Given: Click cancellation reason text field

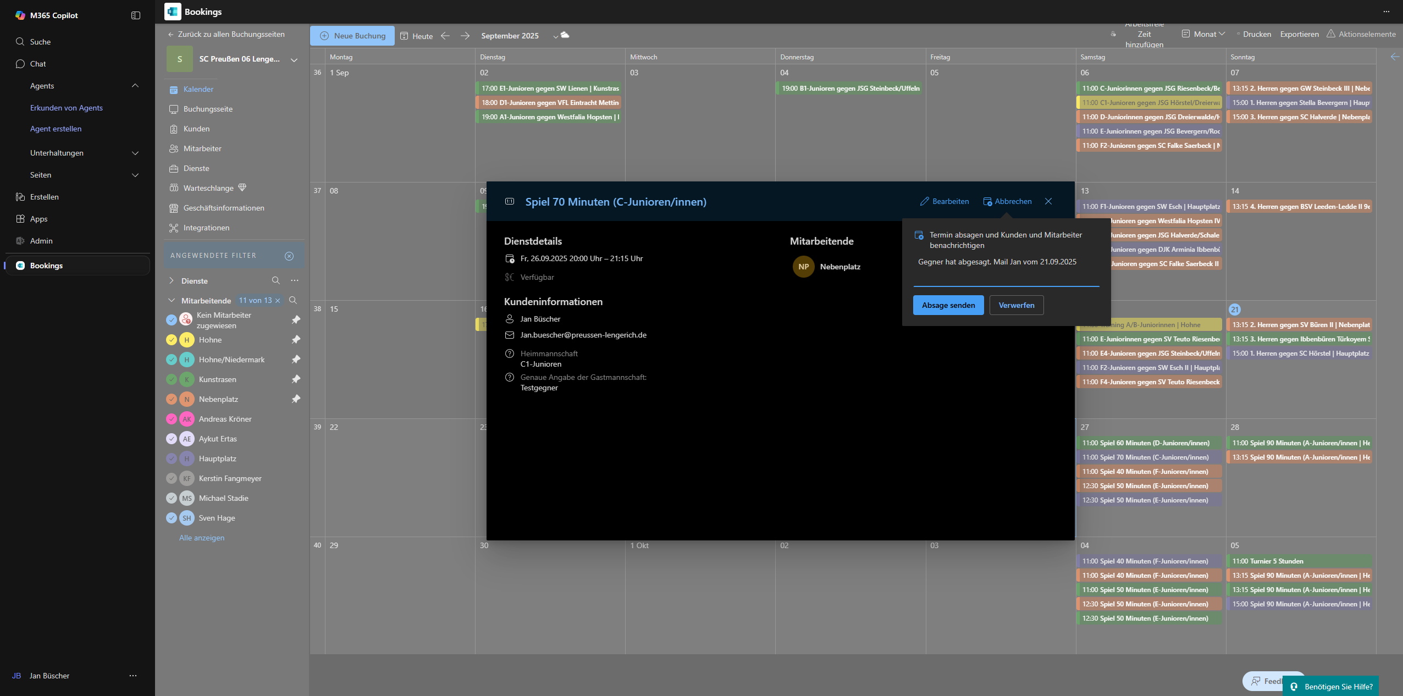Looking at the screenshot, I should pyautogui.click(x=1006, y=269).
